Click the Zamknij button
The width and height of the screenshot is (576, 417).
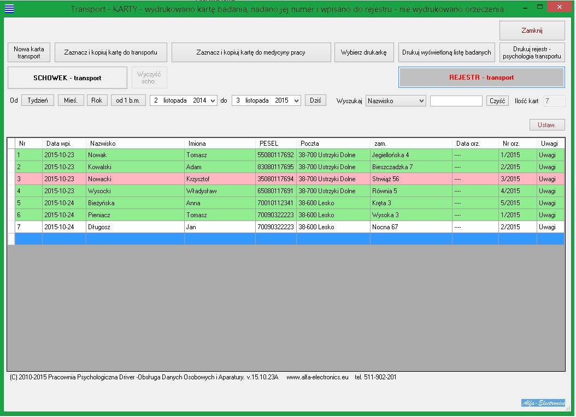pyautogui.click(x=532, y=31)
